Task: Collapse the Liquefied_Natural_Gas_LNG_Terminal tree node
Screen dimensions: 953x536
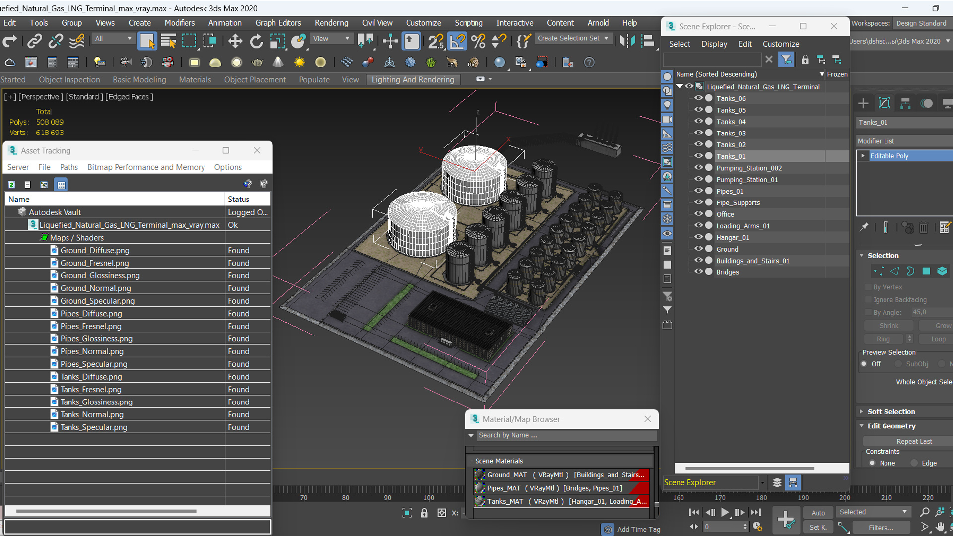Action: click(680, 86)
